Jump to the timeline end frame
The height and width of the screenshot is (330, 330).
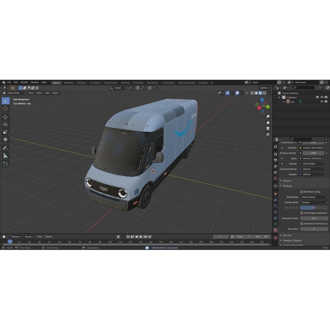150,237
